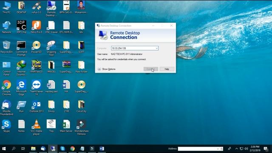This screenshot has width=272, height=153.
Task: Select the Nitro Pro 8 shortcut
Action: tap(37, 27)
